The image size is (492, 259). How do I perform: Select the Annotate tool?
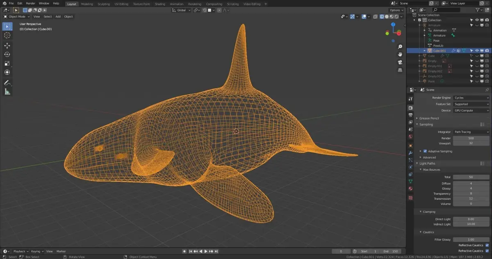click(7, 83)
